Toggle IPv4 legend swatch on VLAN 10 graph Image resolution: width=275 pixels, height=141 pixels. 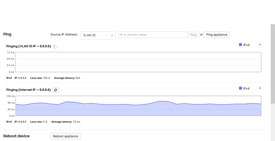point(240,45)
